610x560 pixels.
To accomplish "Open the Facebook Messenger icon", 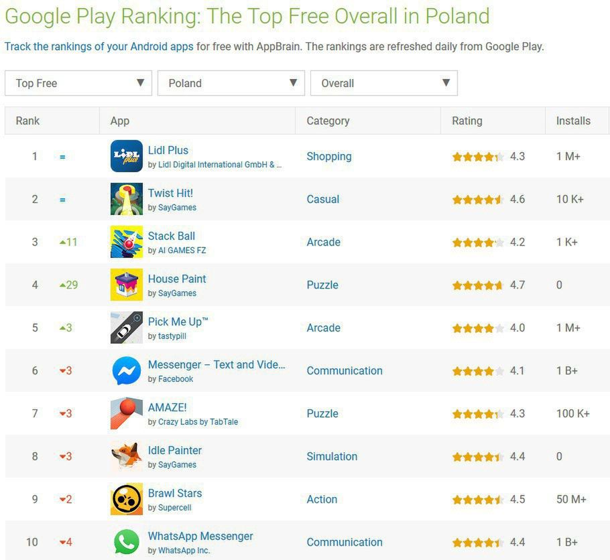I will tap(126, 370).
